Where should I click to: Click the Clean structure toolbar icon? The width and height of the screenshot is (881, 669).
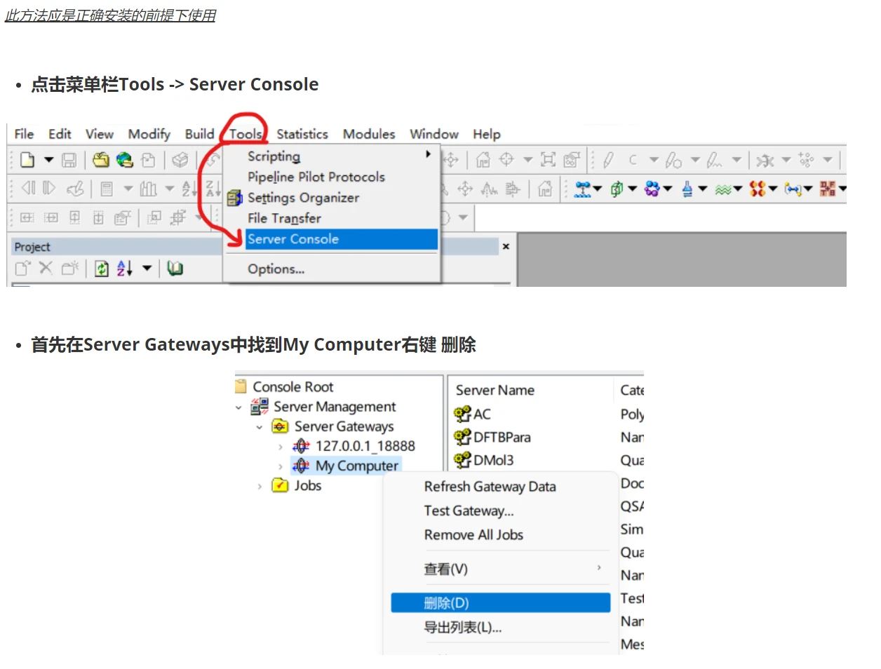click(765, 161)
